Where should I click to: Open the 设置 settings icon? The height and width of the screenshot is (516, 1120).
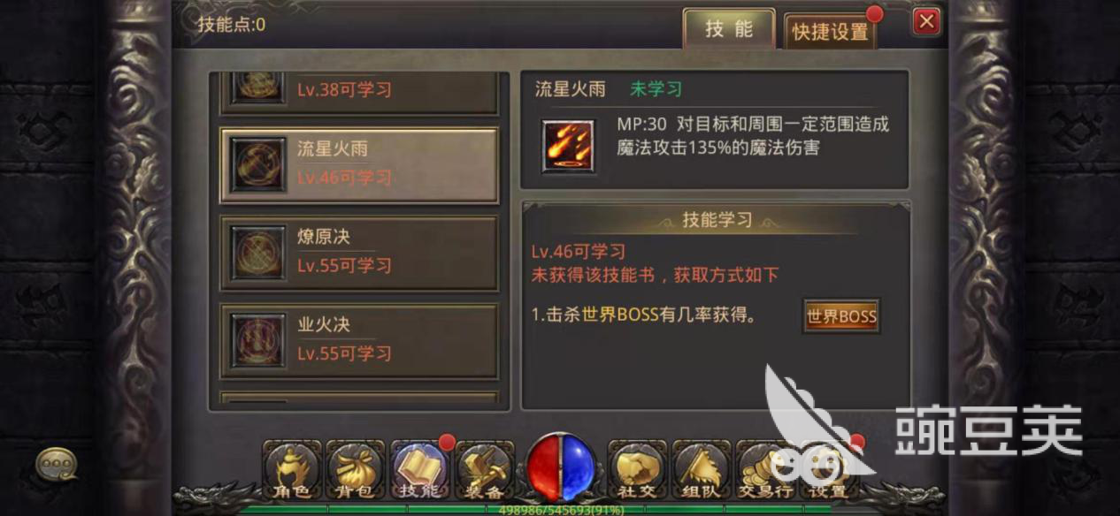pos(828,469)
